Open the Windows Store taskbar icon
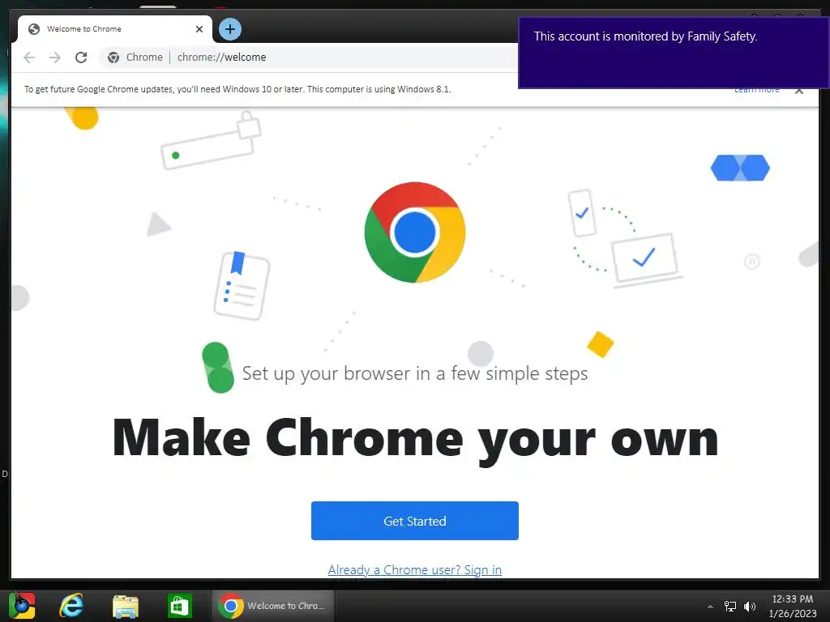 [179, 606]
